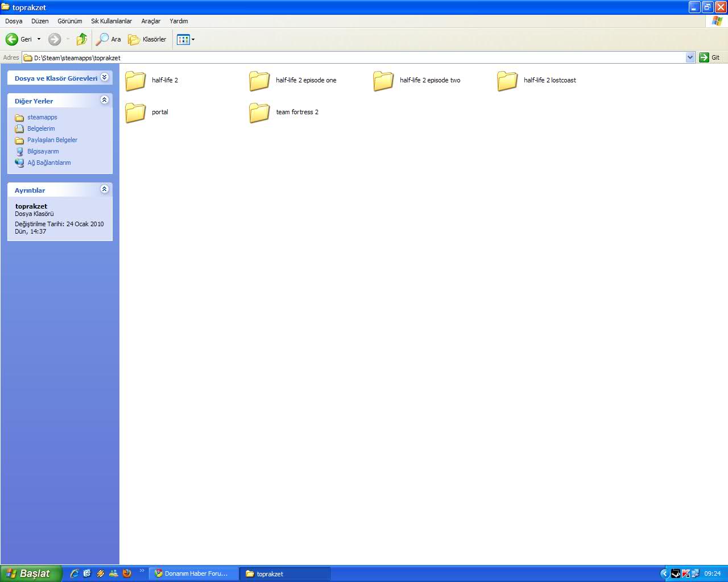Click the Kaspersky tray icon
This screenshot has height=582, width=728.
(x=686, y=573)
